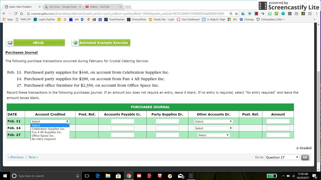
Task: Click Party Supplies Dr. field for Feb. 14
Action: (x=167, y=128)
